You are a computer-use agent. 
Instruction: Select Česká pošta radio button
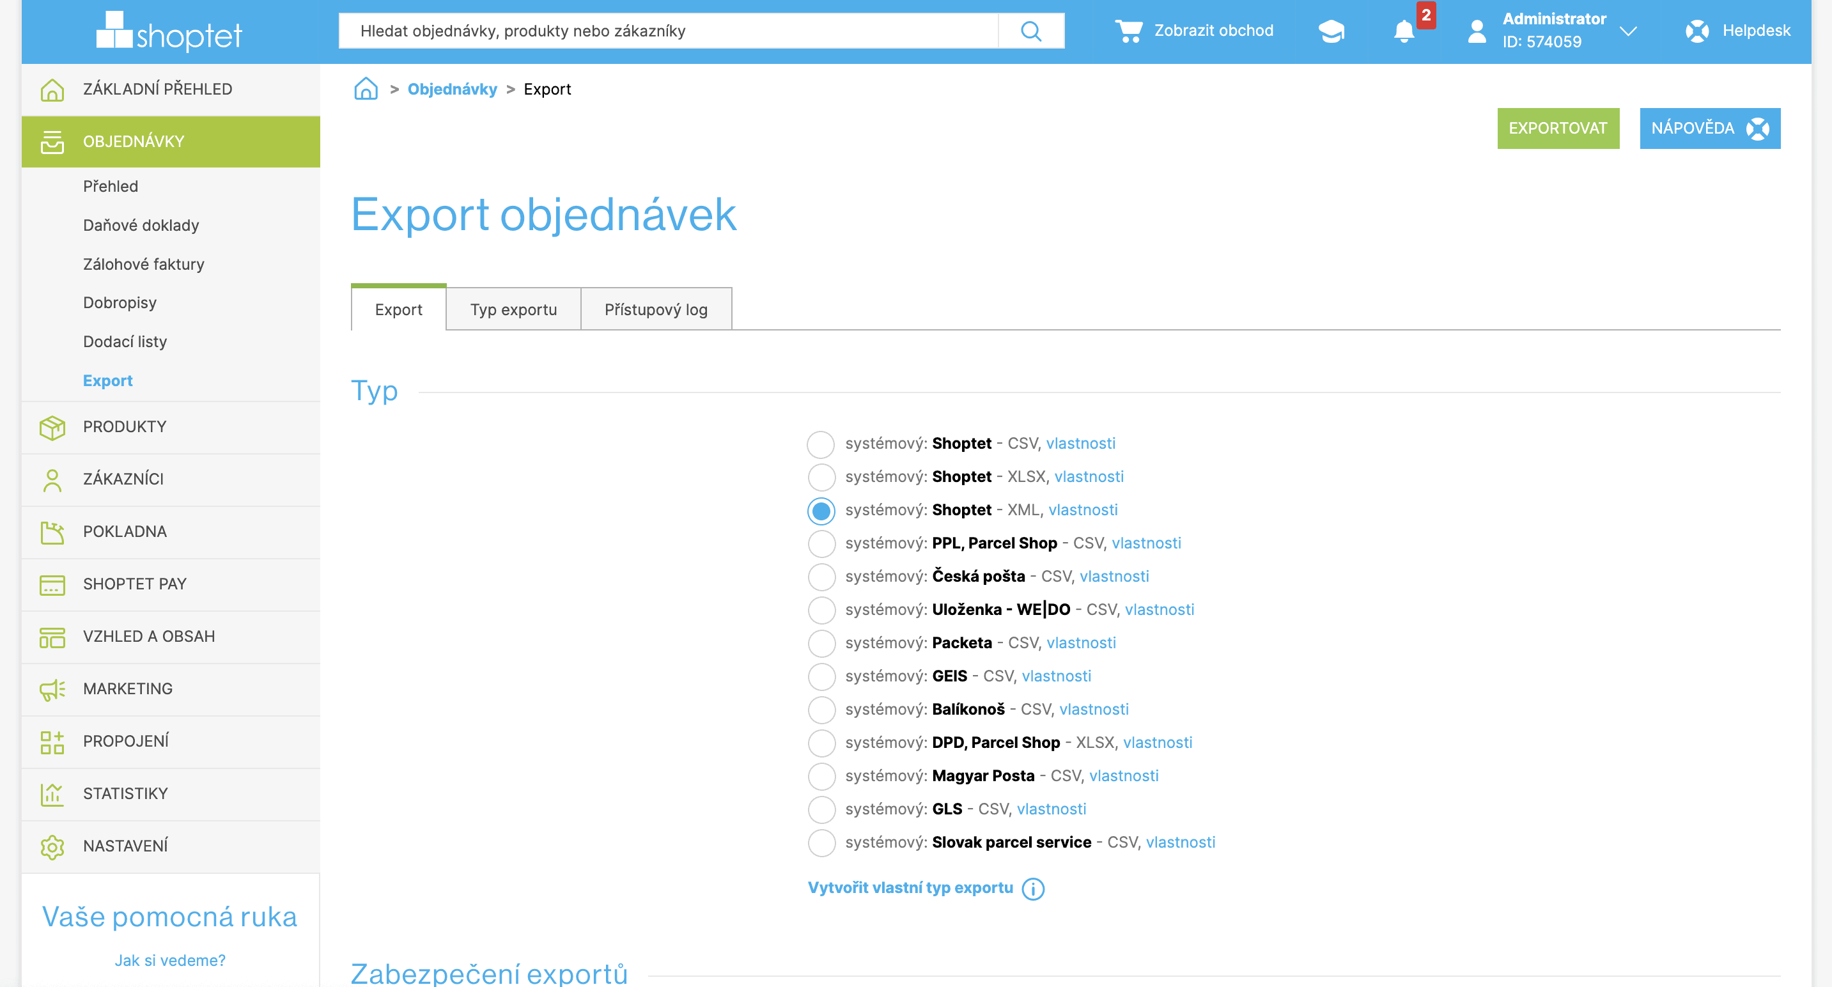(x=821, y=577)
